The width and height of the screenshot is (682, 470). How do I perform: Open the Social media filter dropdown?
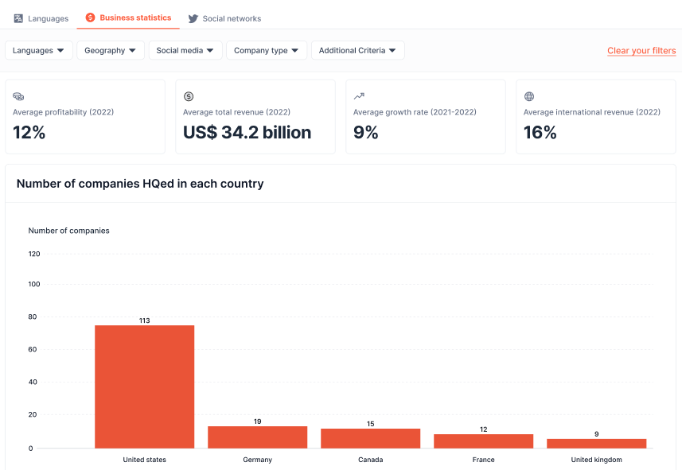pyautogui.click(x=185, y=51)
